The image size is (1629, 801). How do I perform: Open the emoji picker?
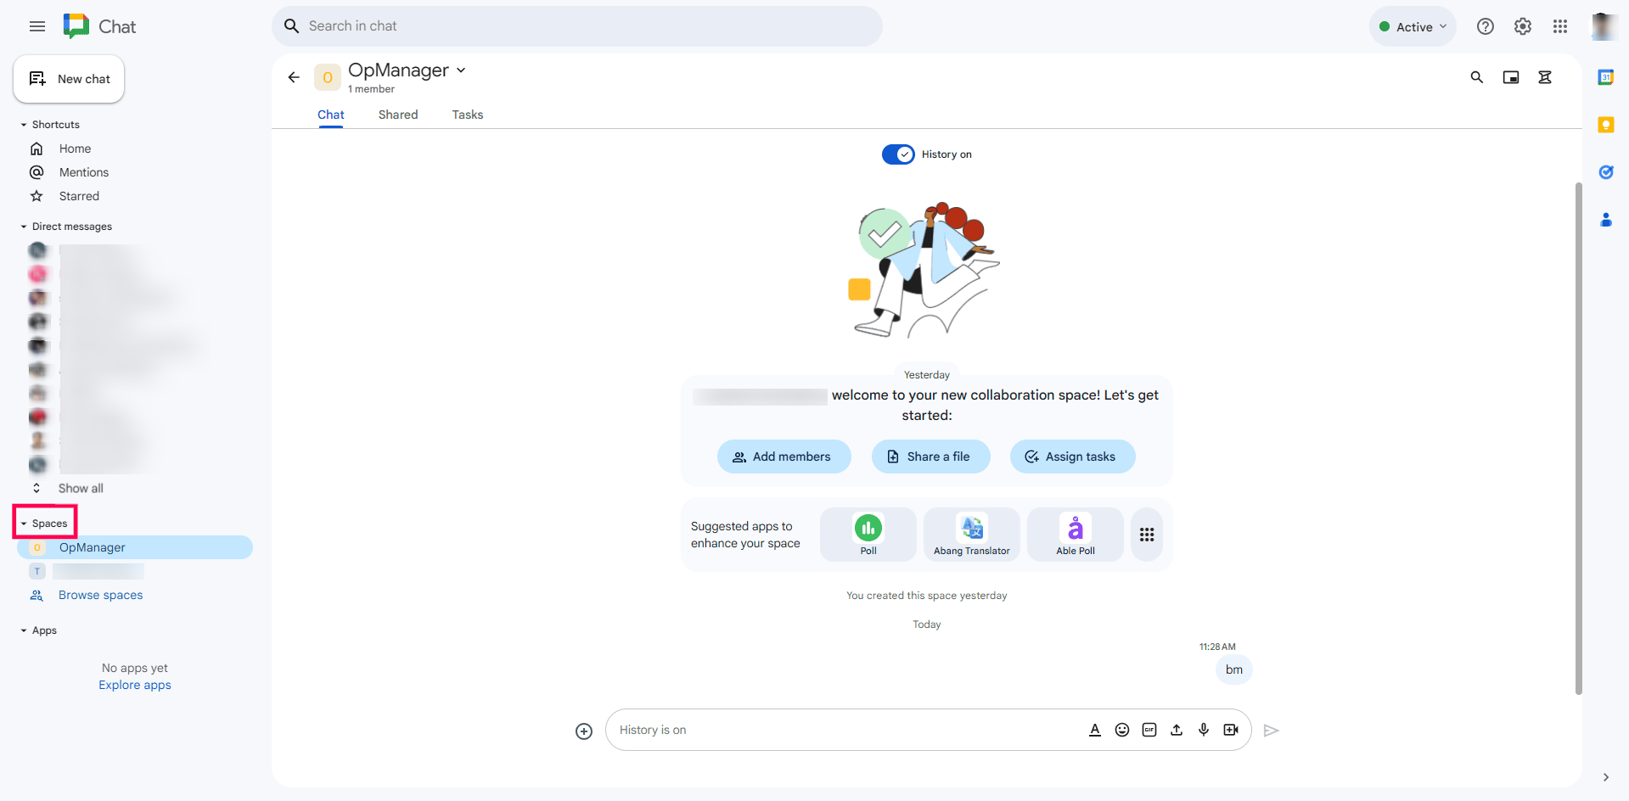click(x=1122, y=730)
